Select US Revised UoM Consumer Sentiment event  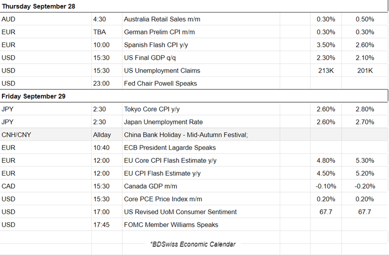click(180, 212)
